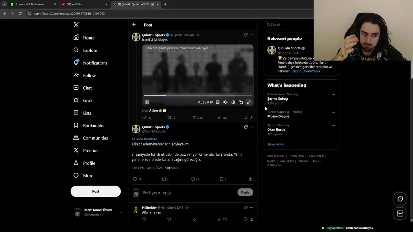Go to Home in sidebar
The image size is (413, 232).
tap(84, 38)
